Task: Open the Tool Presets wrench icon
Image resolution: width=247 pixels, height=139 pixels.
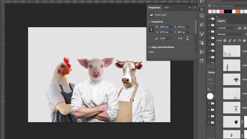Action: (202, 52)
